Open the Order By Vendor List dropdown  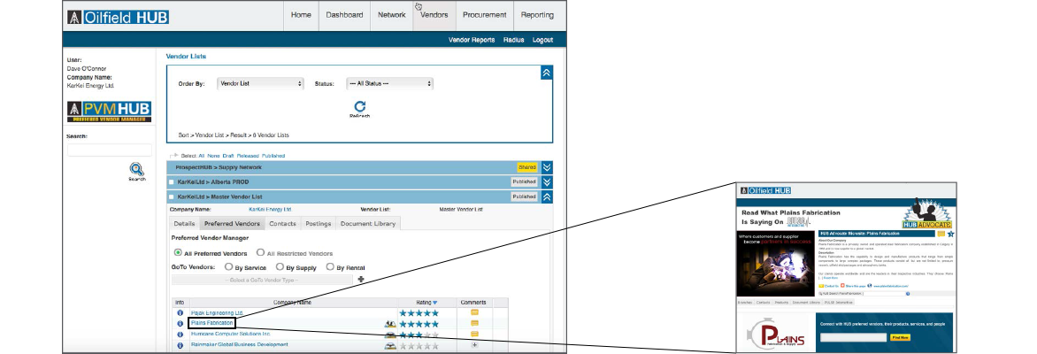tap(260, 83)
